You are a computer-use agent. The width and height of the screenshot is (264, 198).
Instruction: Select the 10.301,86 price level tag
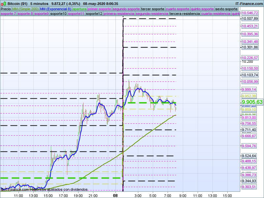pyautogui.click(x=250, y=47)
